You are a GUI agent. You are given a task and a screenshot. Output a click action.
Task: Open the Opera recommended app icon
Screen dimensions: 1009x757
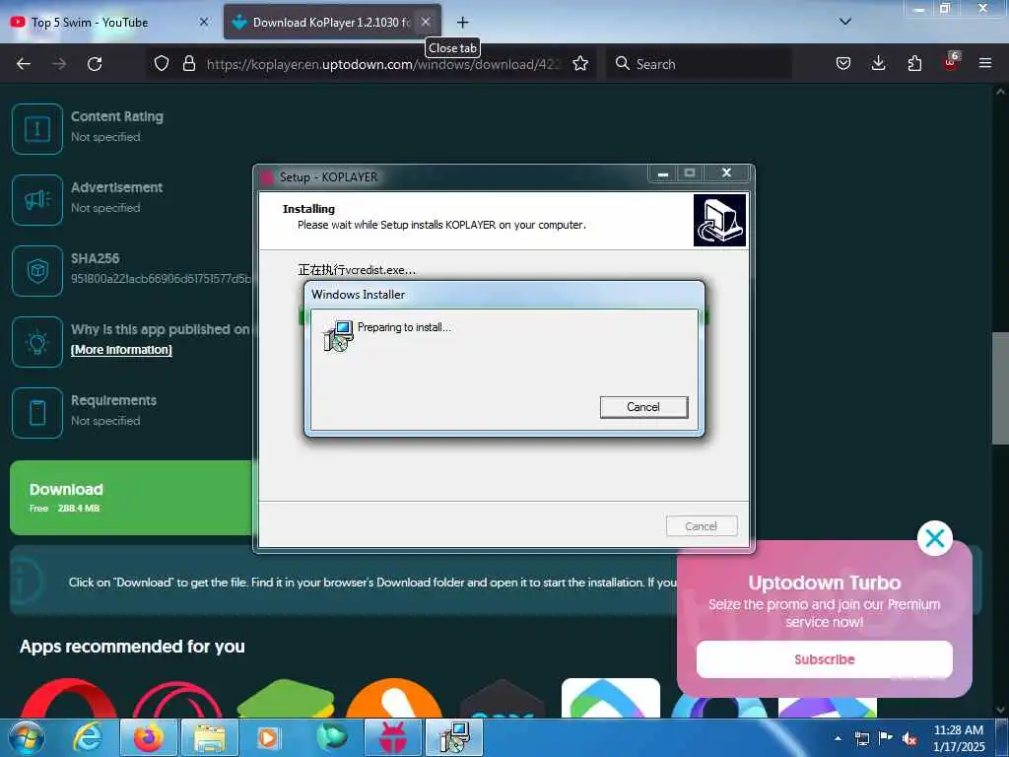pyautogui.click(x=68, y=699)
